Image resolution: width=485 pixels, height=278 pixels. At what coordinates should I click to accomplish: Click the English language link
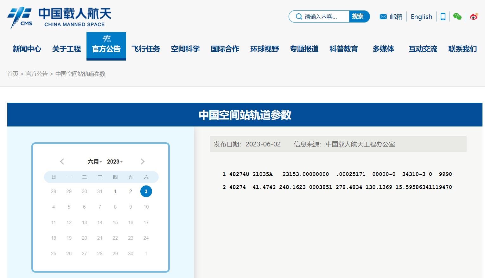coord(421,16)
